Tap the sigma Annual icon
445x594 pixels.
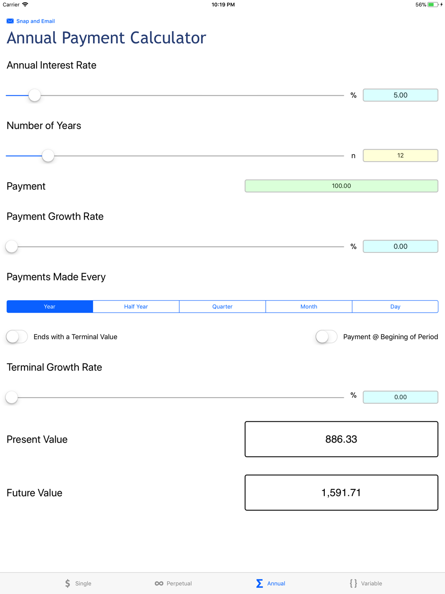(x=259, y=583)
